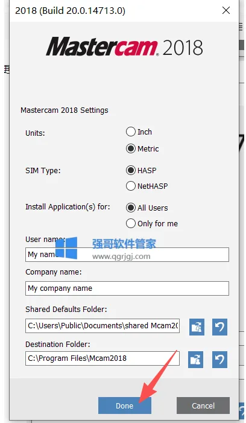Reset Destination Folder path to default
Screen dimensions: 246x423
click(x=219, y=359)
